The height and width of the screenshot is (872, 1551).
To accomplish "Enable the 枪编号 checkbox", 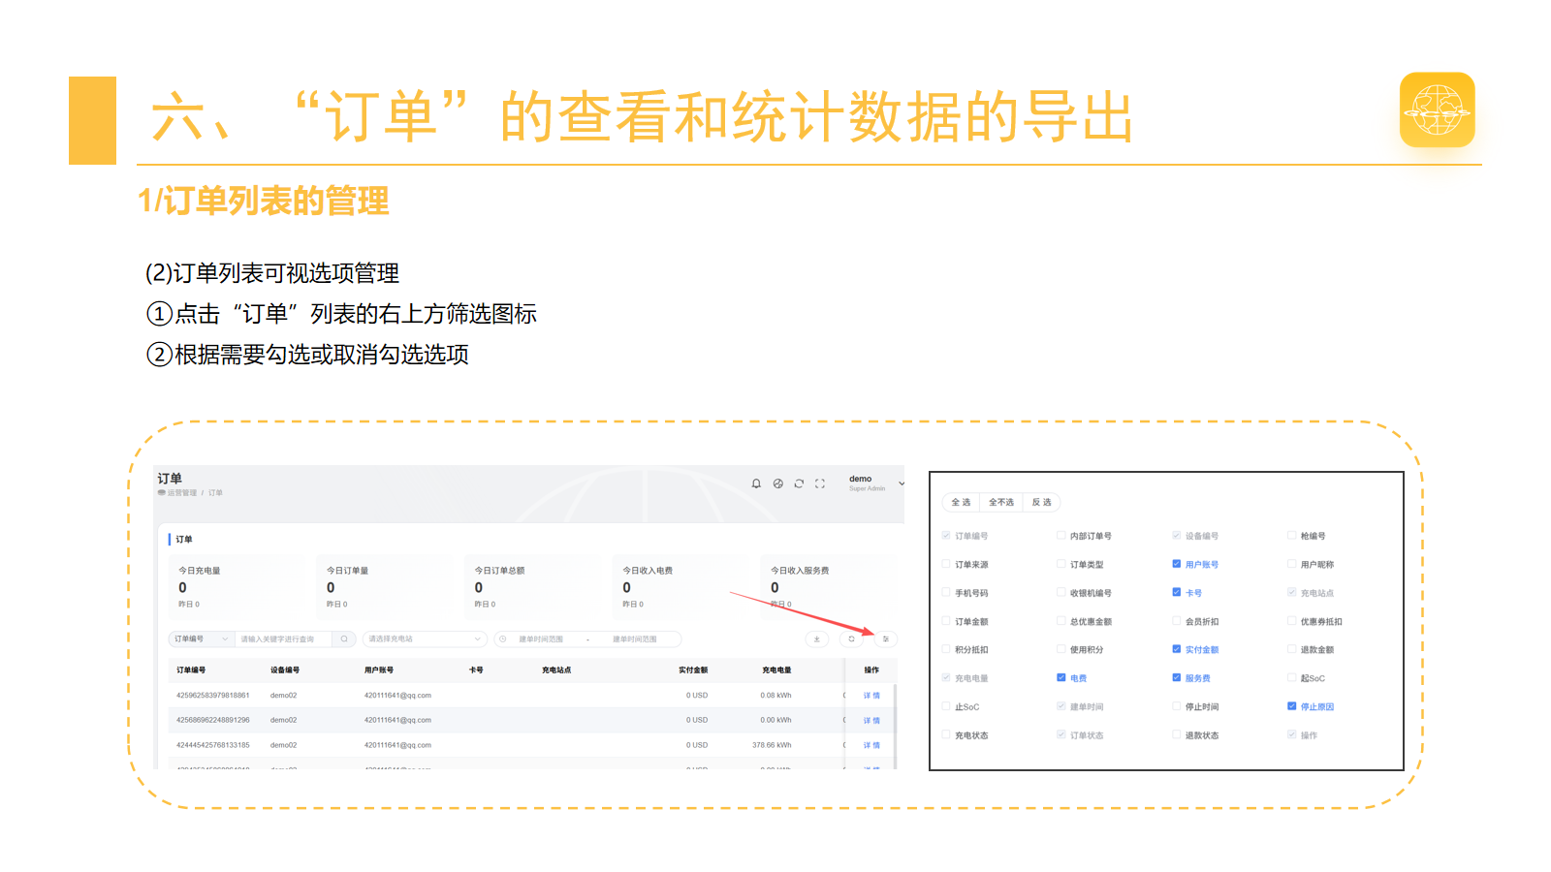I will click(1292, 536).
